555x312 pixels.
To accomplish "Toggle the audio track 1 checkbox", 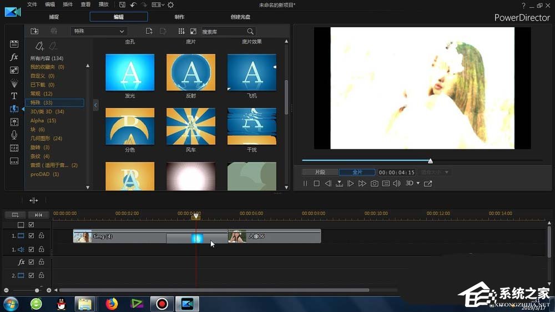I will 31,250.
